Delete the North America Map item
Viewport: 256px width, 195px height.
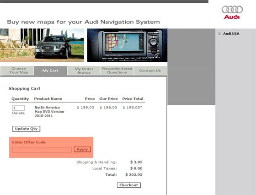(x=18, y=113)
